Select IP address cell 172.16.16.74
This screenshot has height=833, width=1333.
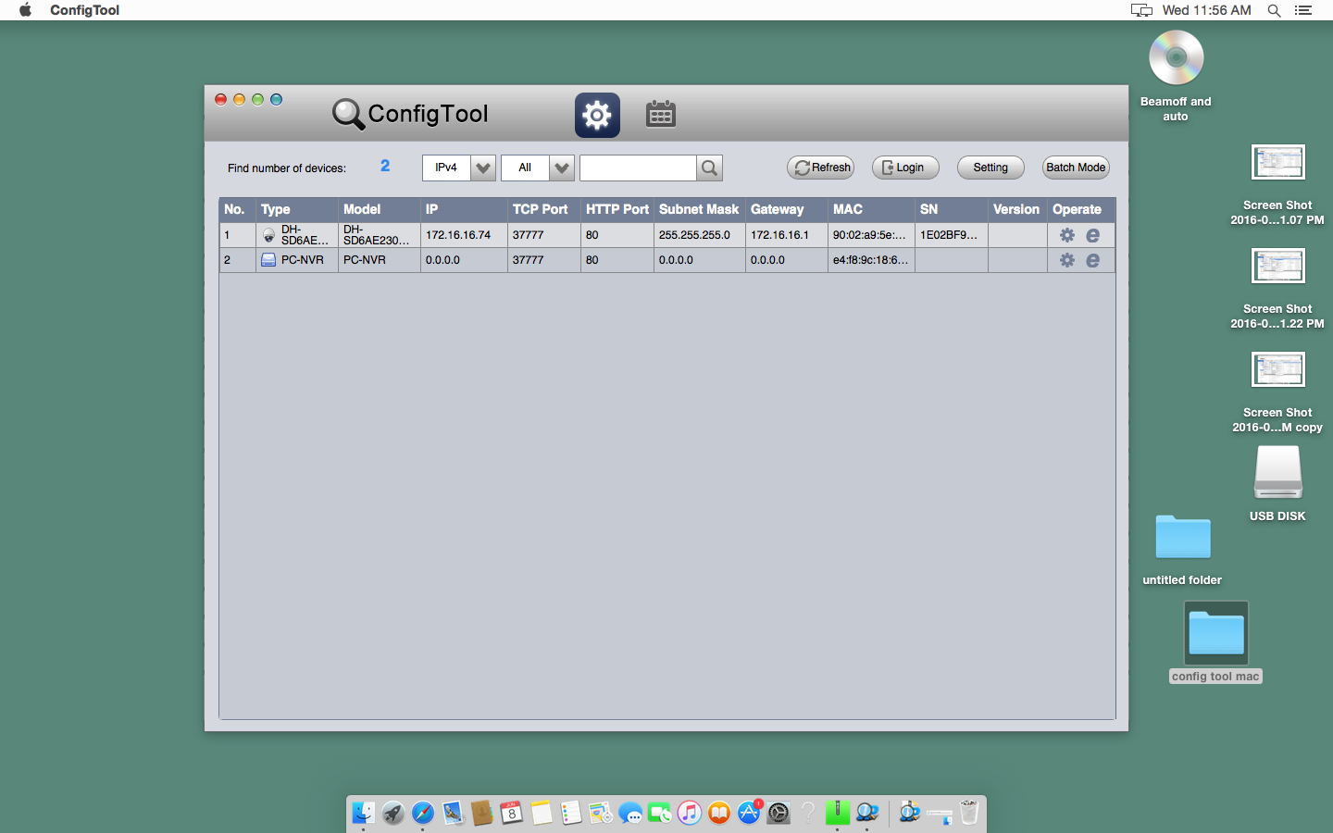click(464, 235)
